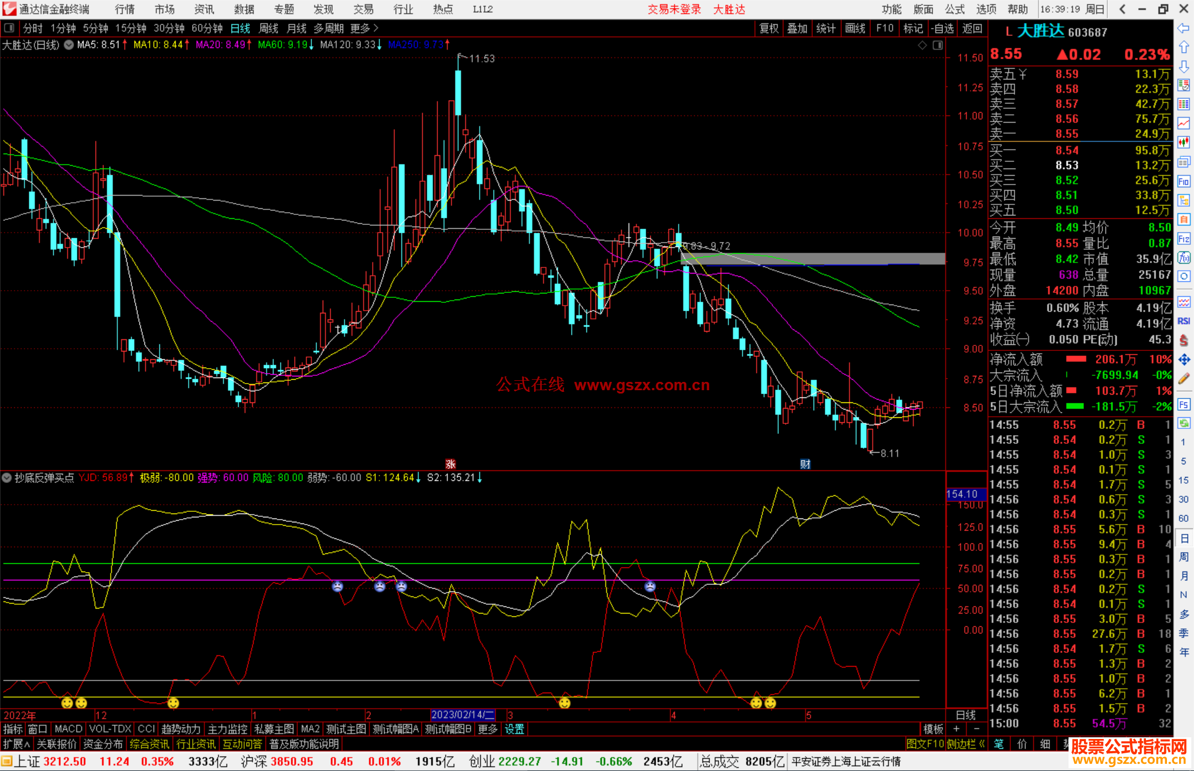Click the 张 marker on the chart timeline
The width and height of the screenshot is (1194, 771).
tap(451, 464)
